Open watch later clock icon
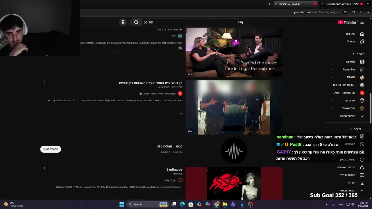This screenshot has height=209, width=372. point(362,160)
